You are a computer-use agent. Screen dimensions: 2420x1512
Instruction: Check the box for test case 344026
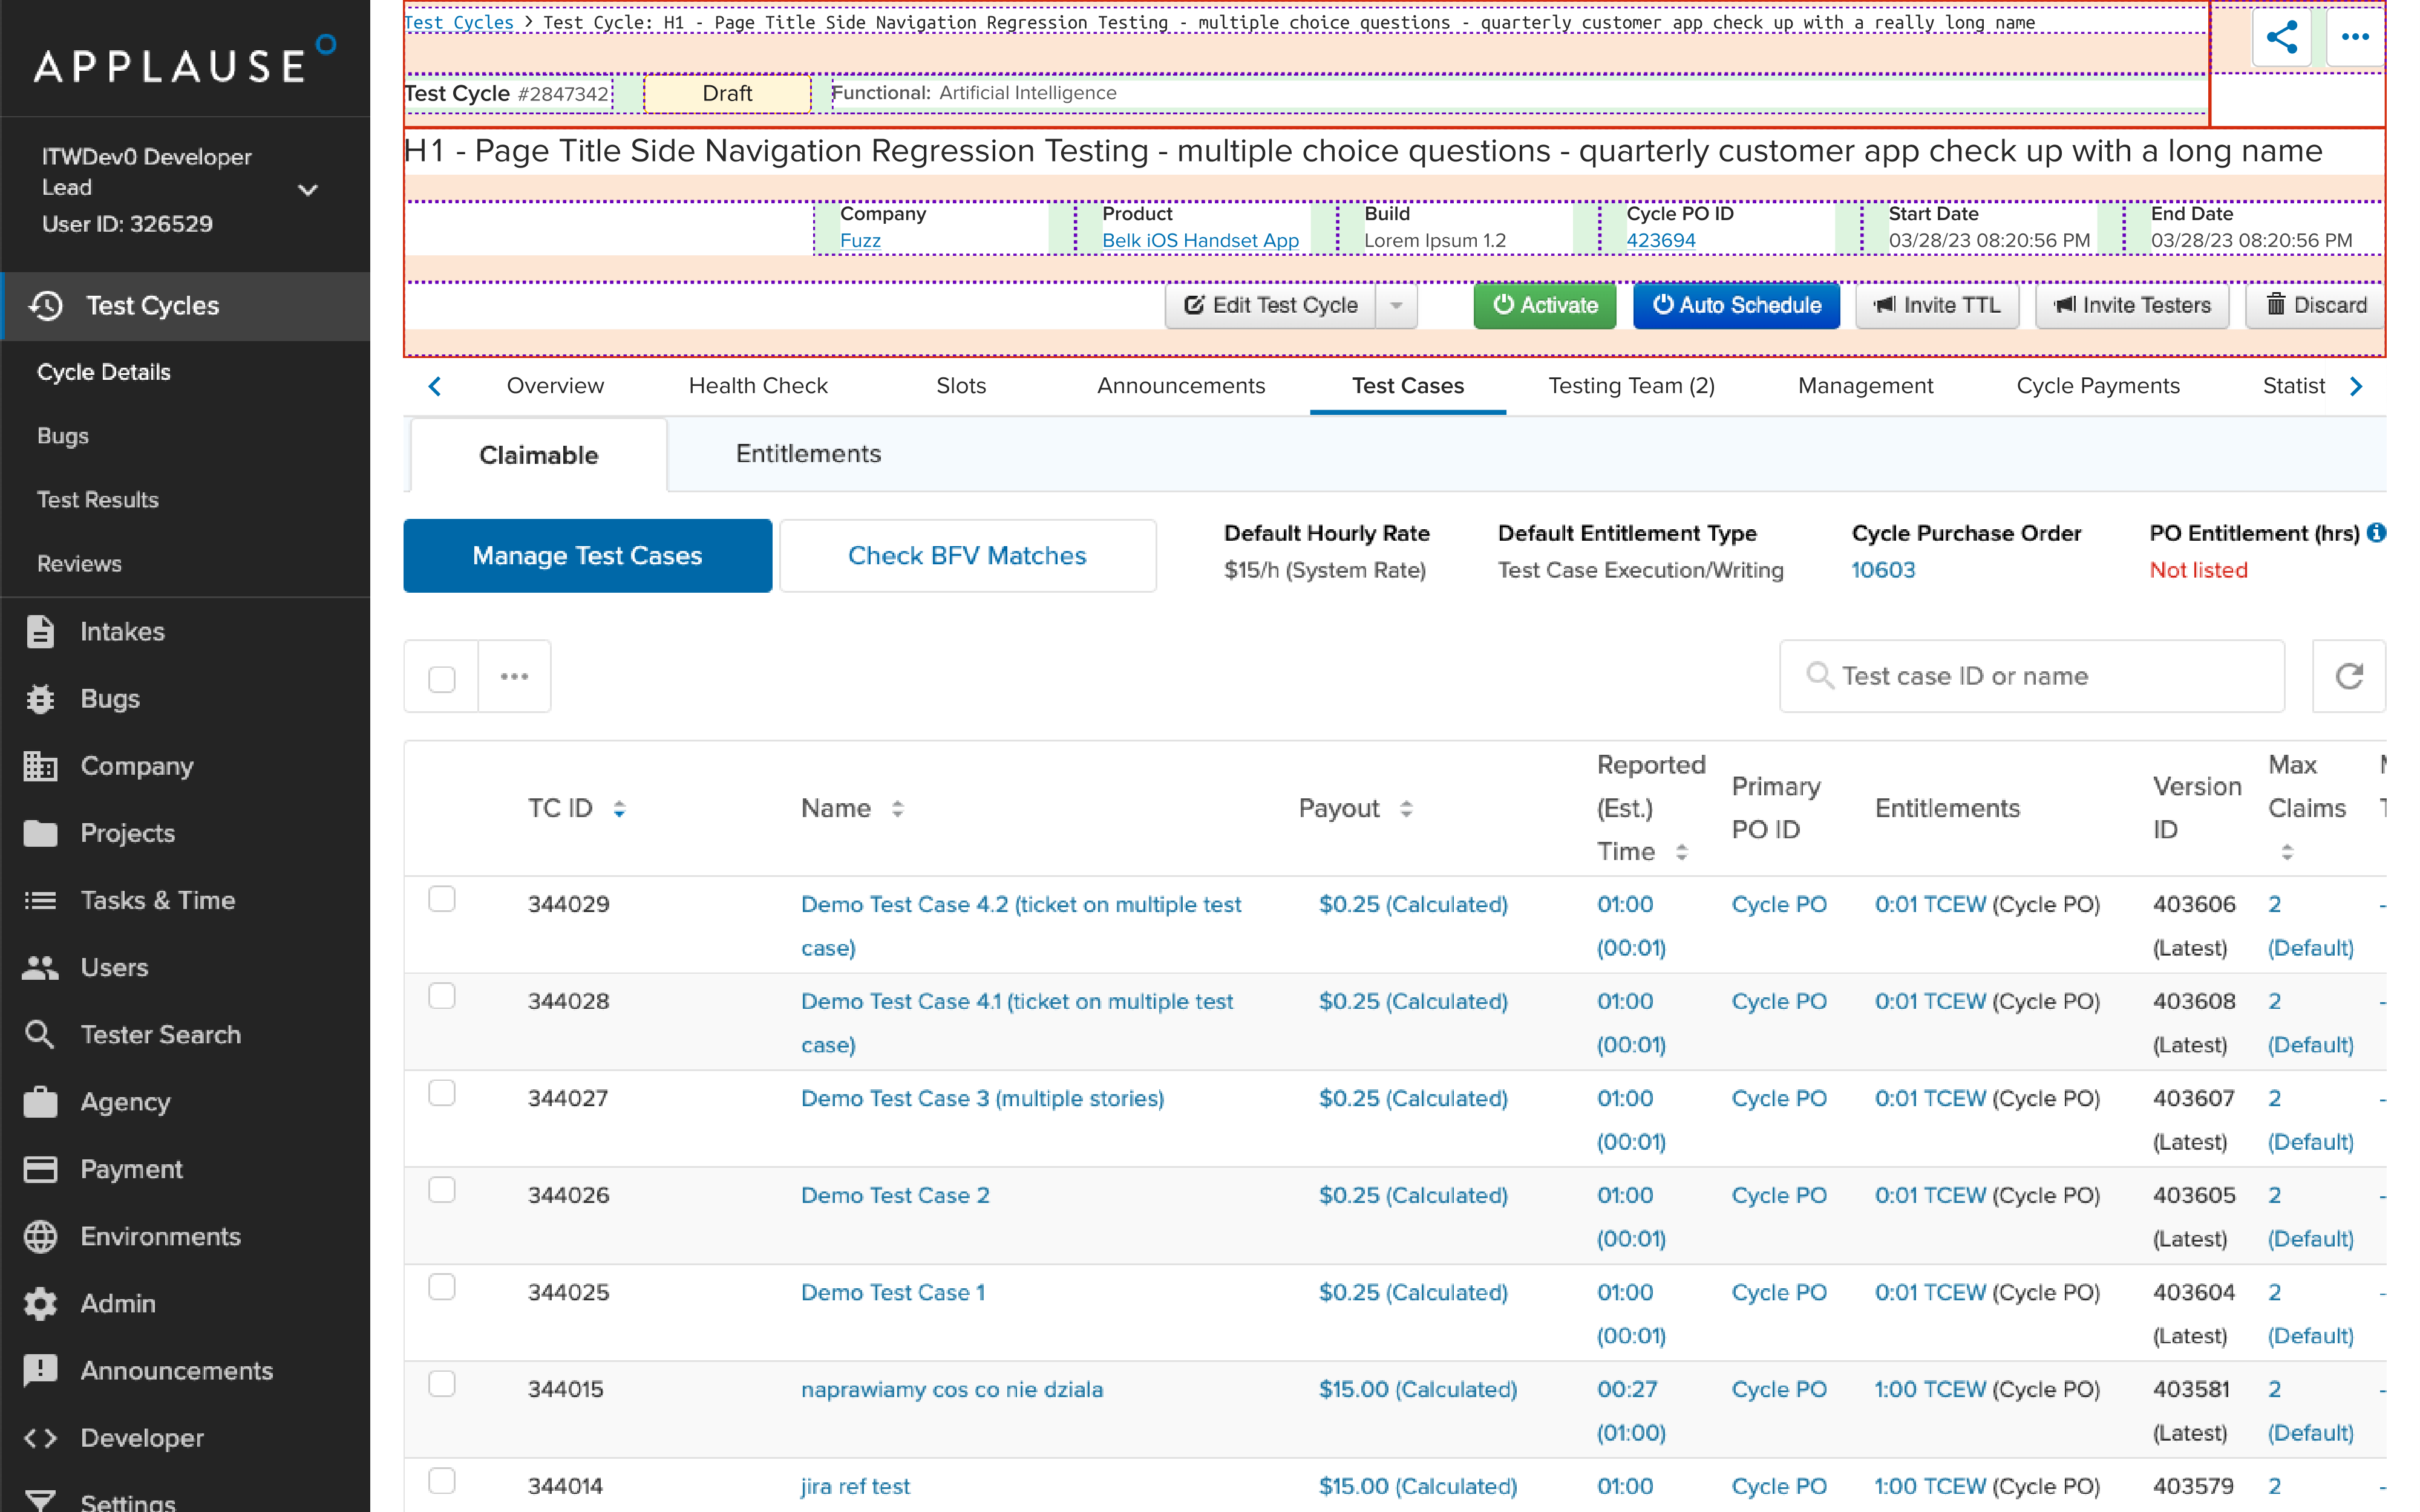[441, 1190]
